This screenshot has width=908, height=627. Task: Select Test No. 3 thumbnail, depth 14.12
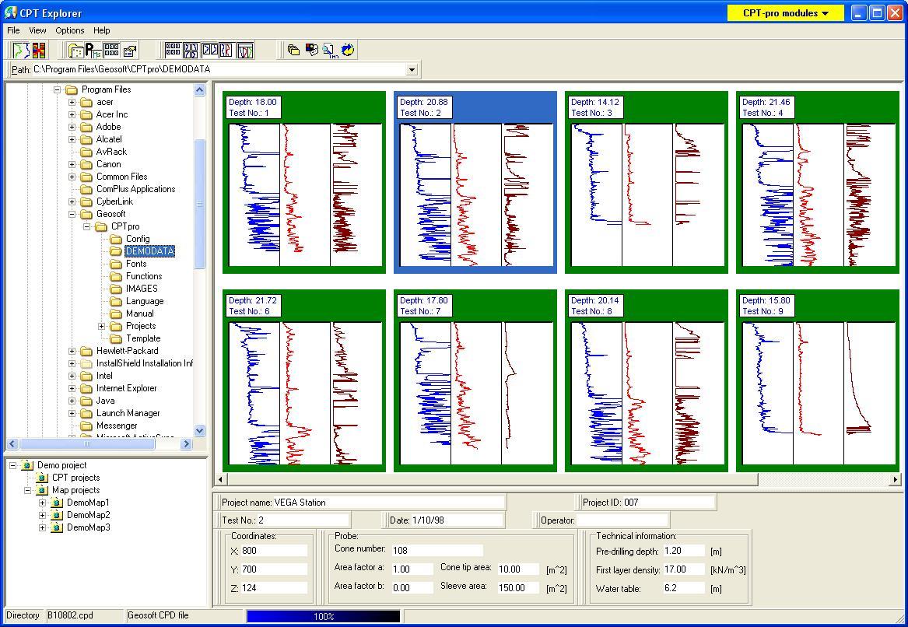(647, 182)
